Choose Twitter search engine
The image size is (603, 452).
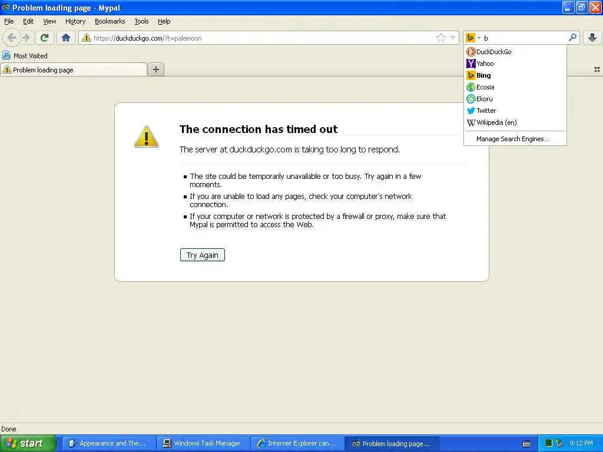tap(515, 111)
